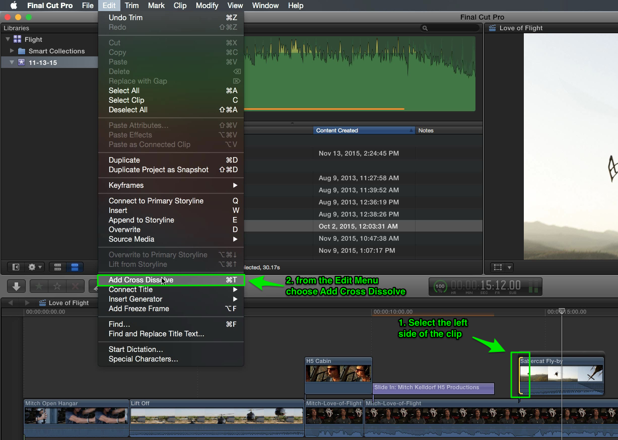Image resolution: width=618 pixels, height=440 pixels.
Task: Open the Insert Generator submenu
Action: click(x=171, y=299)
